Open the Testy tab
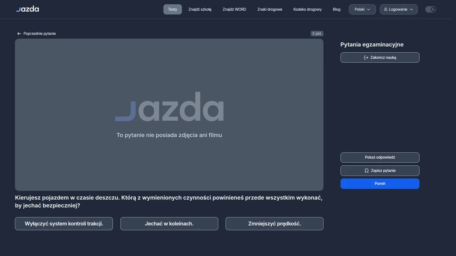 pos(173,9)
